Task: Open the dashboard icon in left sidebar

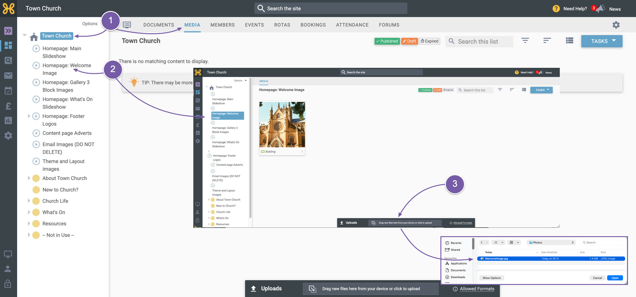Action: [x=8, y=45]
